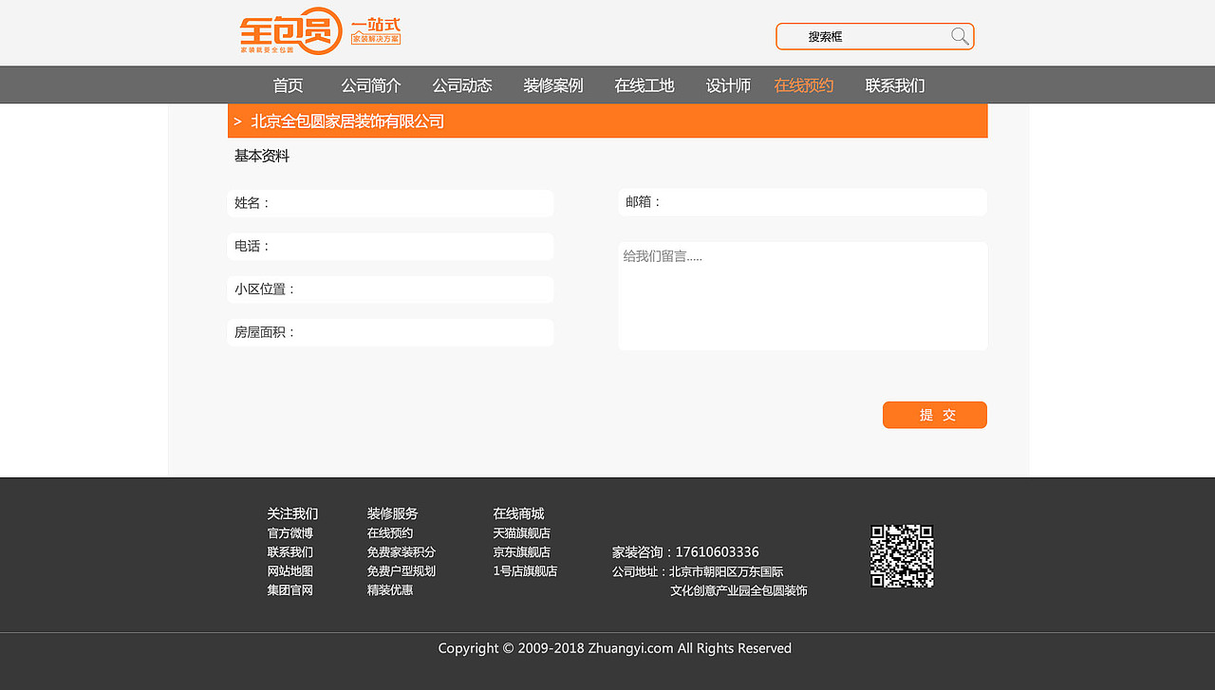
Task: Click the 邮箱 input field
Action: [803, 202]
